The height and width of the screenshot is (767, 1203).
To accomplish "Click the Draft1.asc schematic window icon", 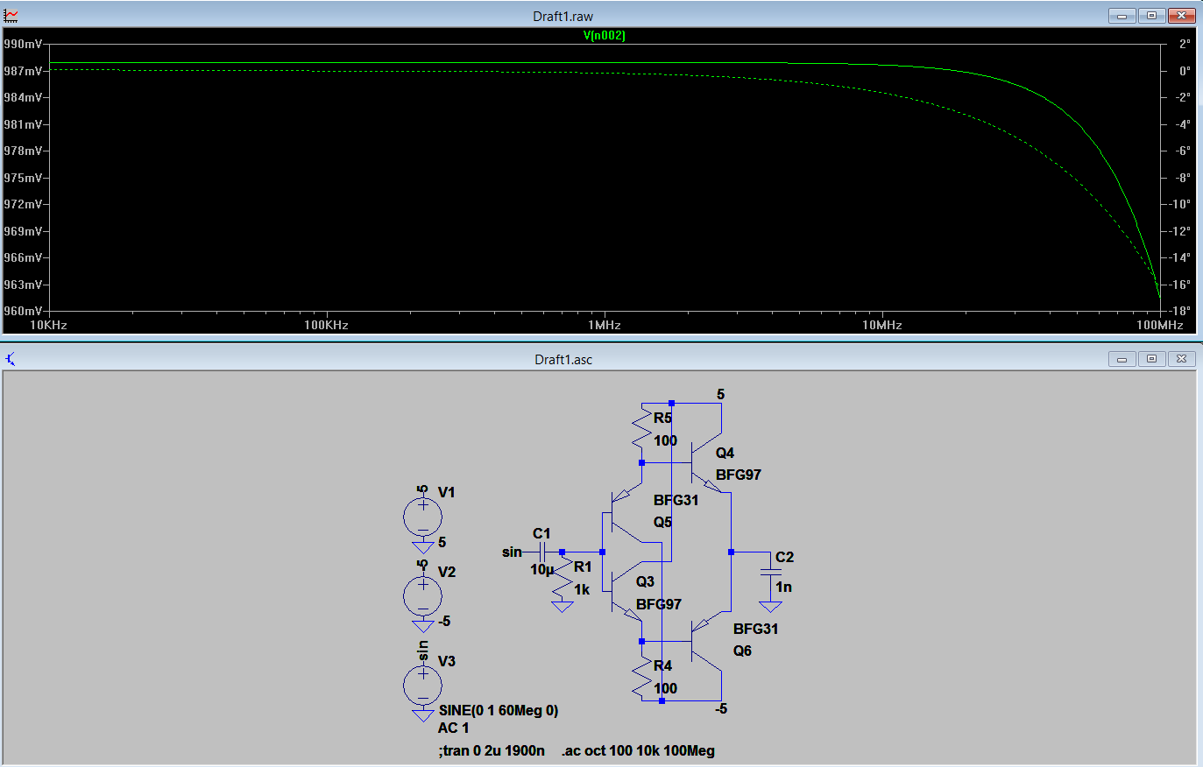I will 11,359.
